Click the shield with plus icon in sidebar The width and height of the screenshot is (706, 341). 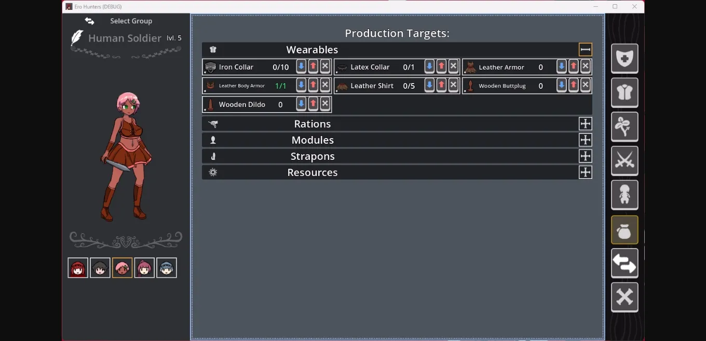click(x=624, y=58)
